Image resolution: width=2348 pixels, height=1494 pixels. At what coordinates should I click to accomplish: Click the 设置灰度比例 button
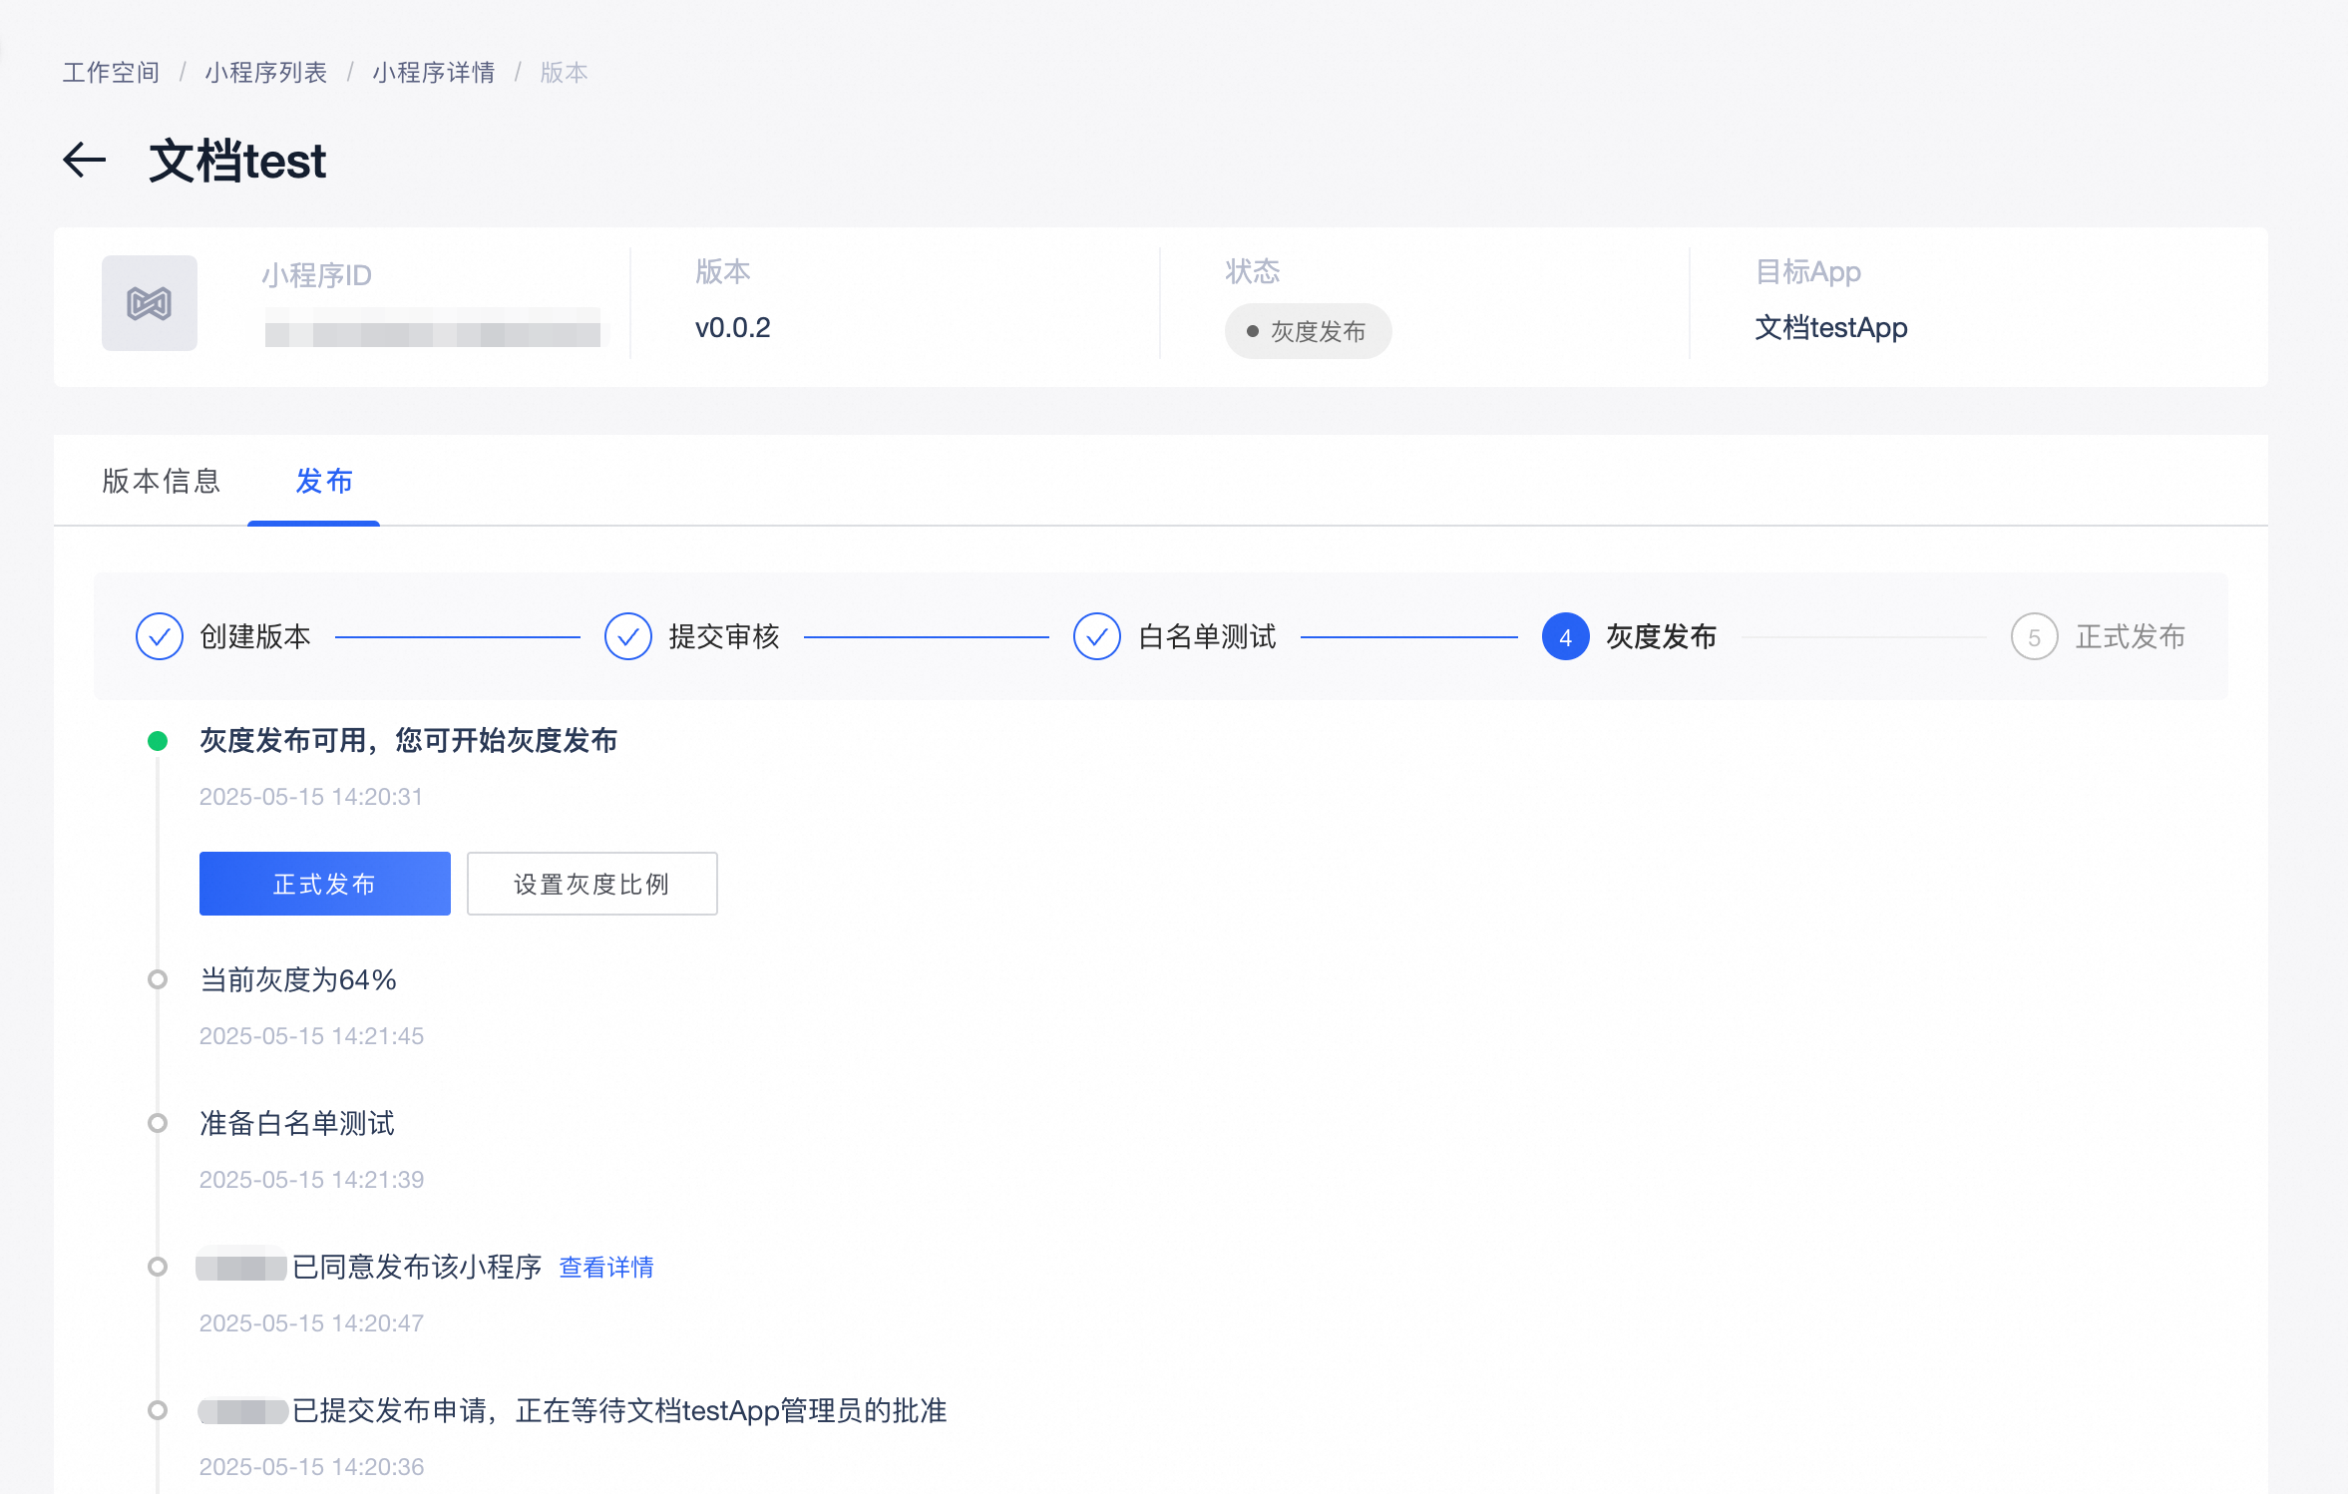(x=591, y=884)
